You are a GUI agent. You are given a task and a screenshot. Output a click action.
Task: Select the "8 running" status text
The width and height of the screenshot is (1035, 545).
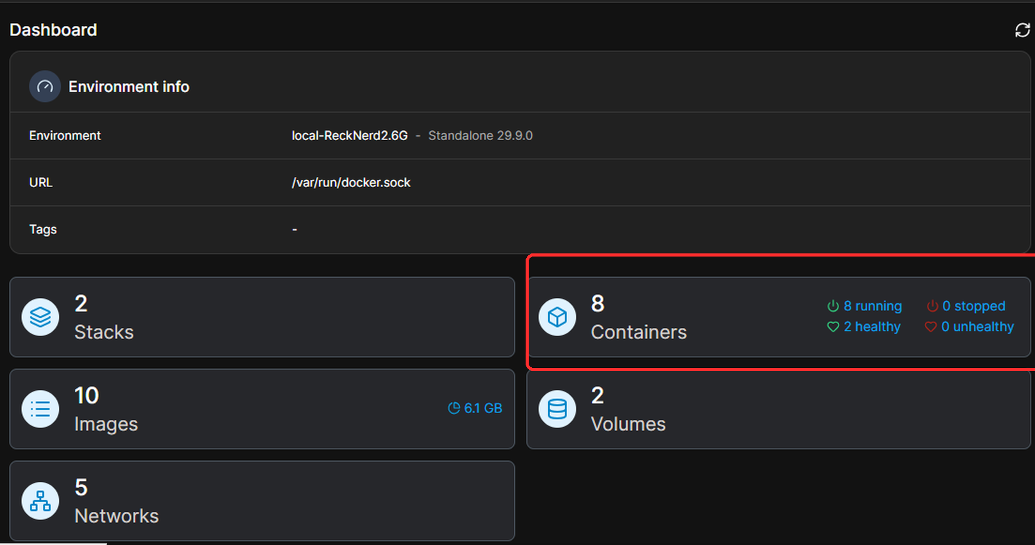873,306
